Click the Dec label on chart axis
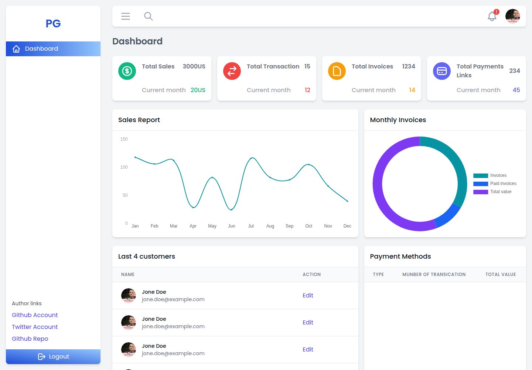This screenshot has height=370, width=532. (x=347, y=226)
